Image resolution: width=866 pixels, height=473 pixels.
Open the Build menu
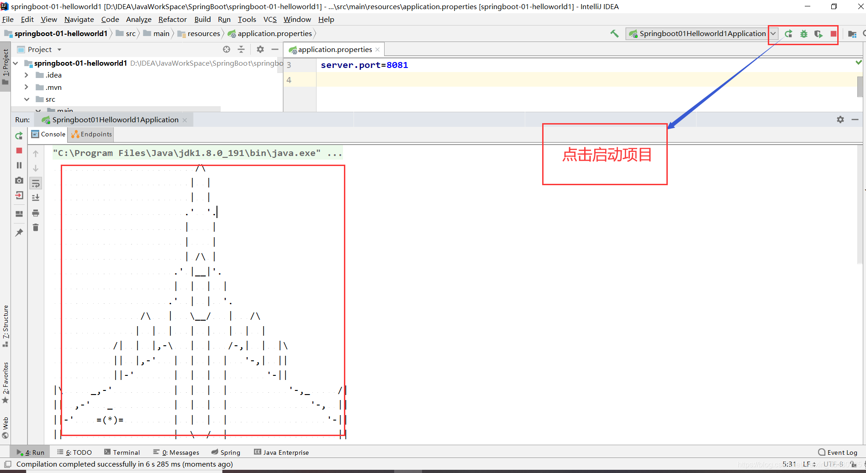click(x=202, y=19)
